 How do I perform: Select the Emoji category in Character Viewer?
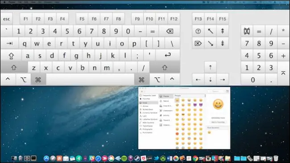148,103
